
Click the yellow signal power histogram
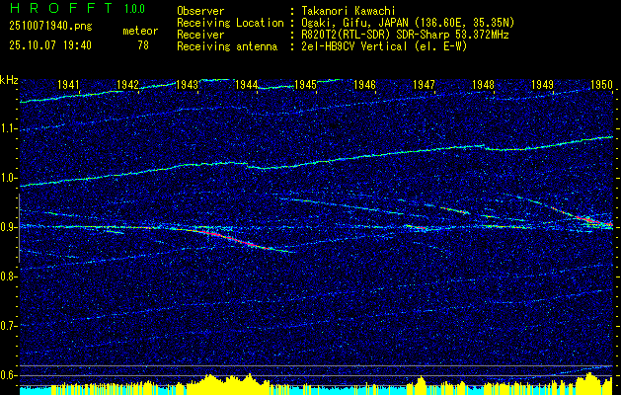click(227, 383)
